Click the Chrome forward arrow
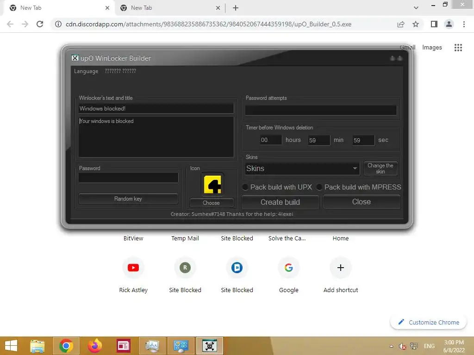This screenshot has height=355, width=474. coord(25,24)
